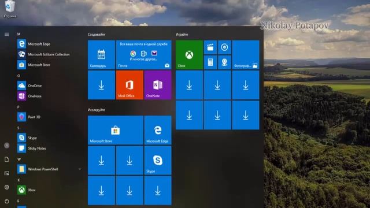This screenshot has width=370, height=208.
Task: Expand the Windows PowerShell chevron arrow
Action: click(x=80, y=169)
